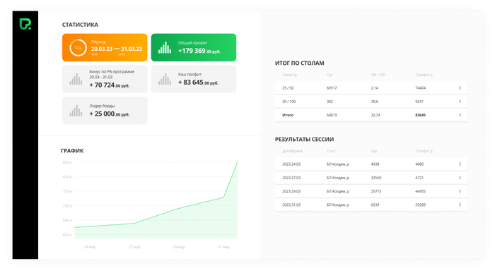Click the Лимит р. column header
The image size is (495, 273).
pos(290,75)
